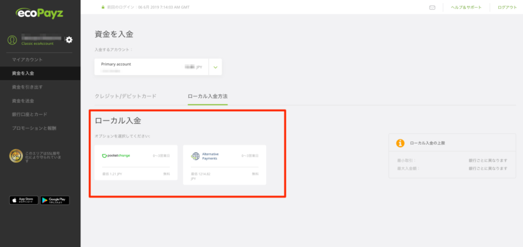Open the messages envelope icon
This screenshot has width=523, height=247.
tap(432, 7)
